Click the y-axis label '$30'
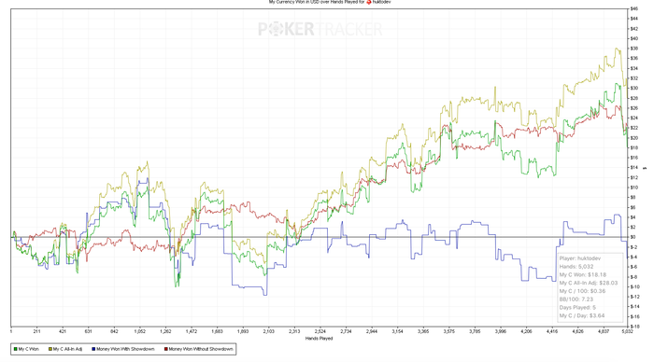Viewport: 654px width, 362px height. [x=634, y=89]
